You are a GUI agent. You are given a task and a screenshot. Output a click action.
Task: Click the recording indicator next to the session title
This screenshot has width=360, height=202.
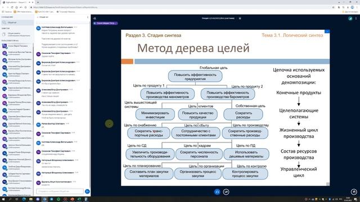(240, 19)
